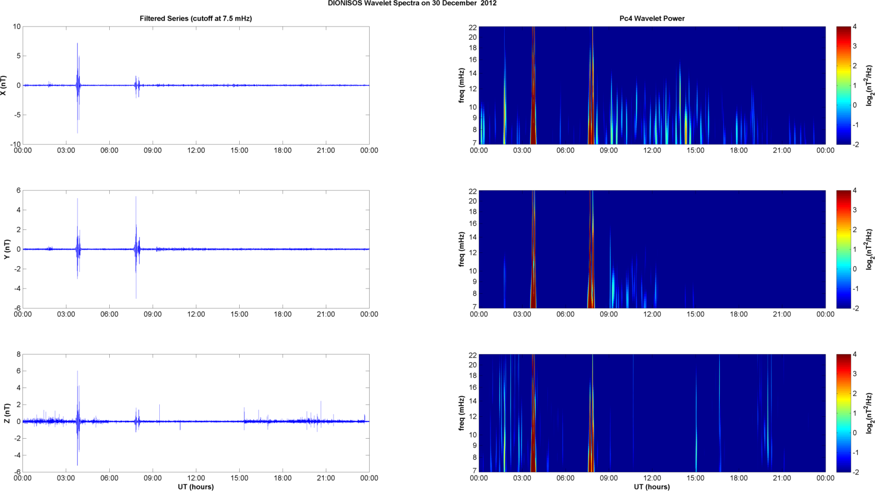Click the Z (nT) axis label
The width and height of the screenshot is (875, 491).
click(7, 413)
